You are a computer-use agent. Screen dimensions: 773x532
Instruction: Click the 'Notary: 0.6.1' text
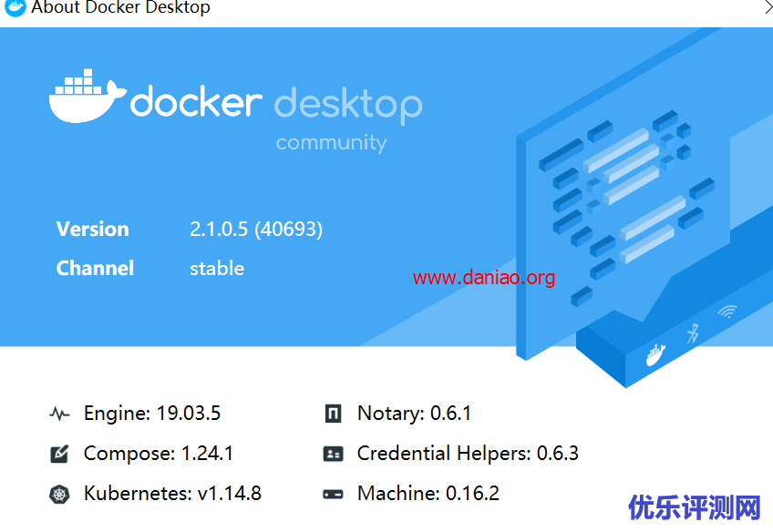(414, 414)
